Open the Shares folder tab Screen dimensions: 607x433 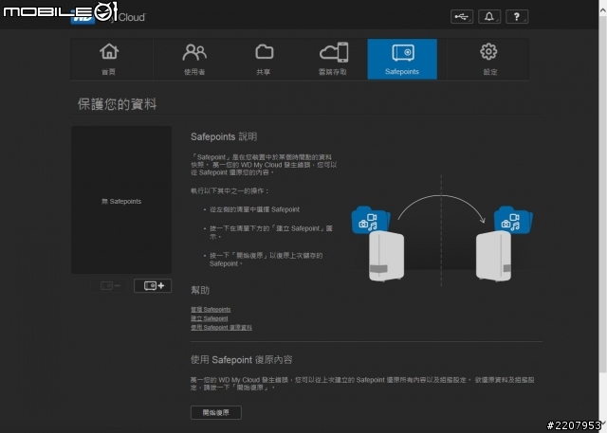[x=264, y=59]
